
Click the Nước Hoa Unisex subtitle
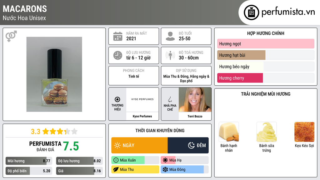point(24,18)
